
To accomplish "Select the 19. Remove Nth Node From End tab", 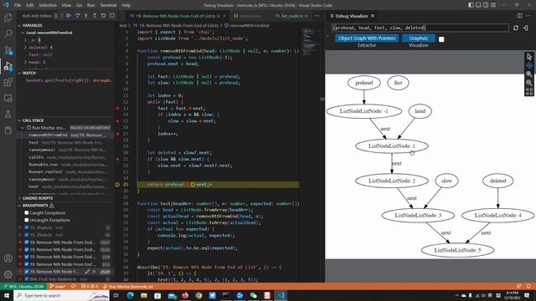I will click(x=177, y=16).
